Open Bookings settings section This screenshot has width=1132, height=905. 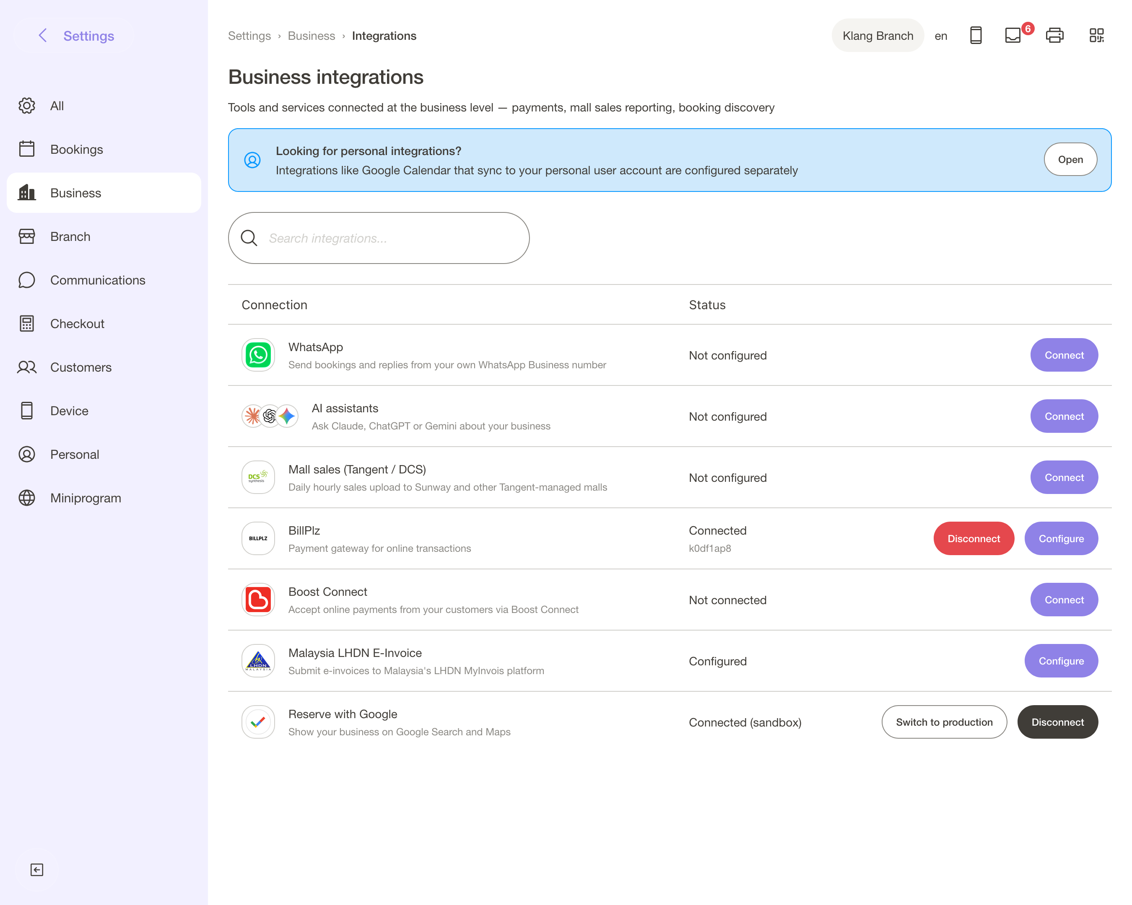(x=104, y=150)
